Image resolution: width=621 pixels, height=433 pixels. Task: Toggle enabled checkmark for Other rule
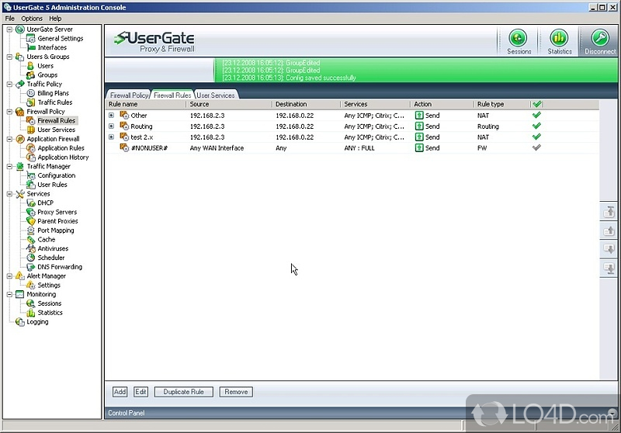(x=536, y=115)
